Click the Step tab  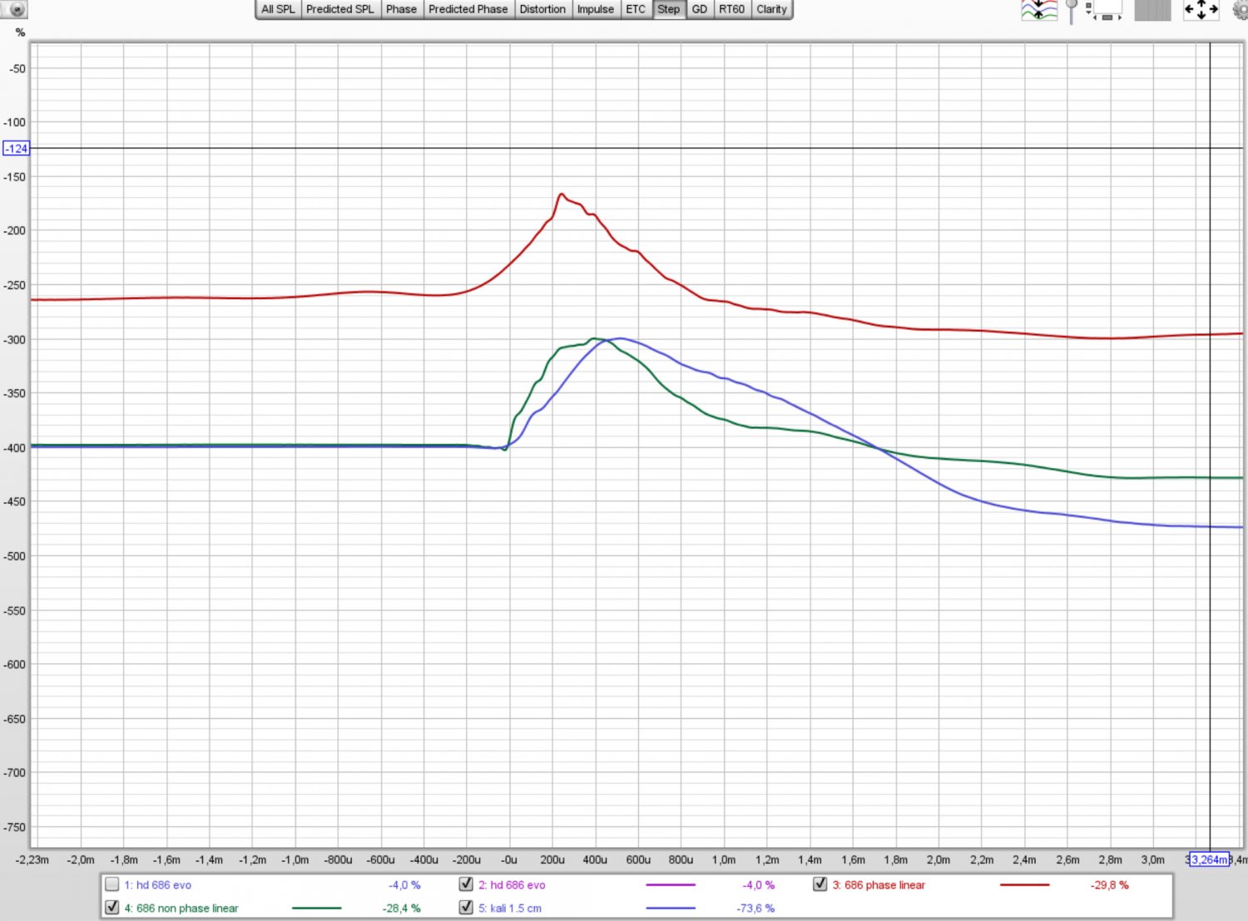(x=668, y=9)
